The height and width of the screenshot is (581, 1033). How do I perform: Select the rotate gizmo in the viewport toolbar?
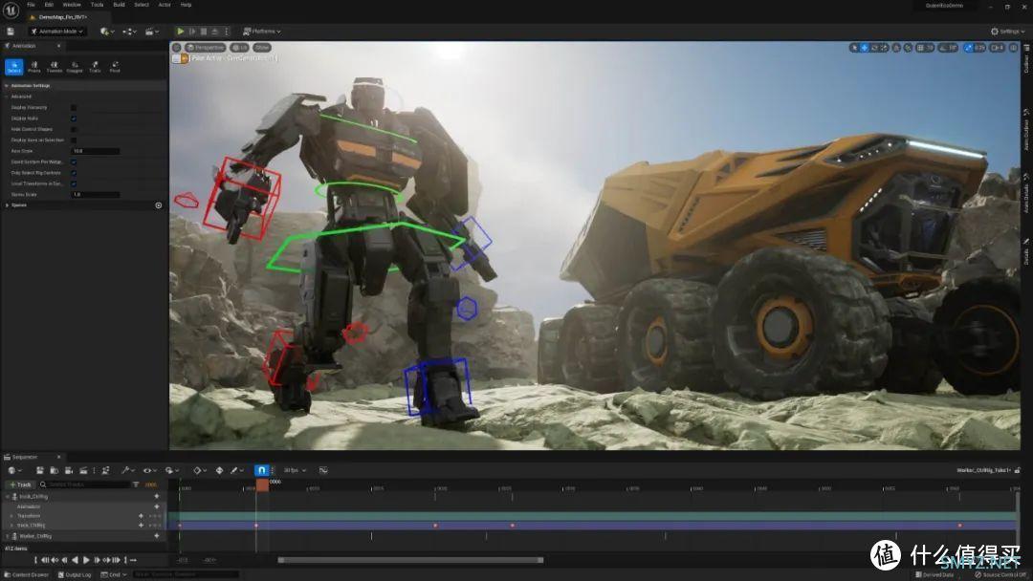(874, 48)
